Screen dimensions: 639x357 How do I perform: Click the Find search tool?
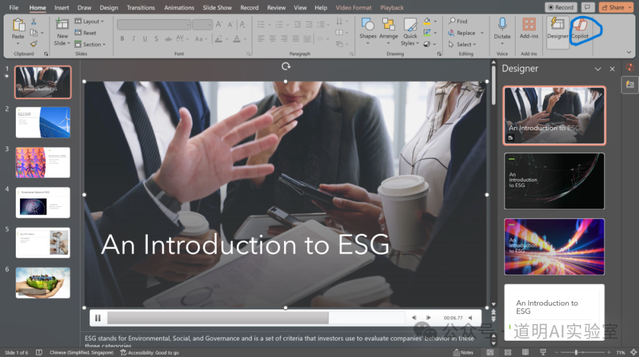[x=458, y=21]
